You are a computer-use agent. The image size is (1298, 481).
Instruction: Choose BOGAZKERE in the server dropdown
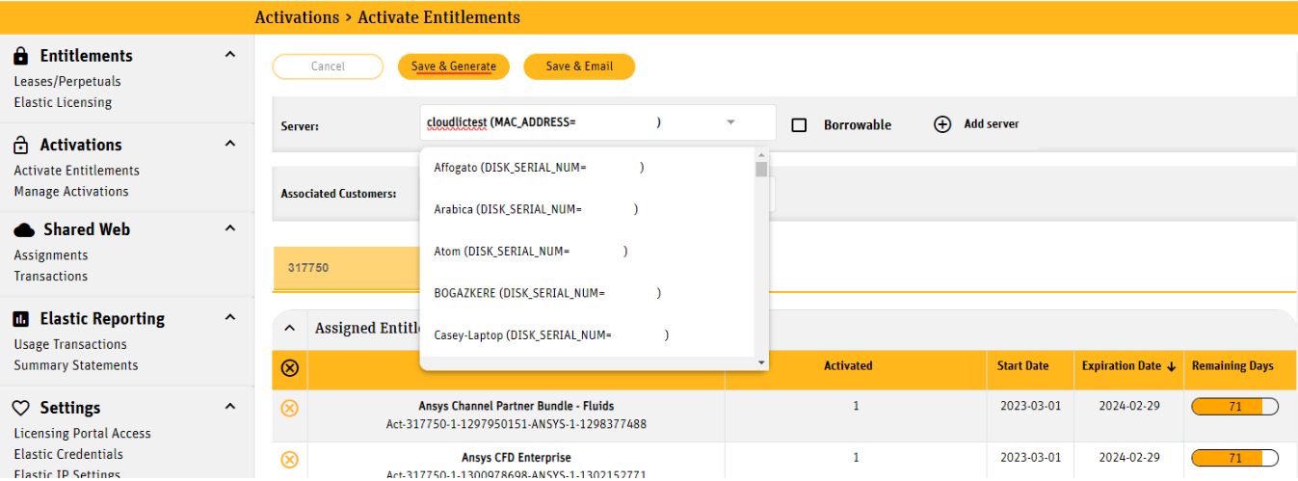click(547, 293)
